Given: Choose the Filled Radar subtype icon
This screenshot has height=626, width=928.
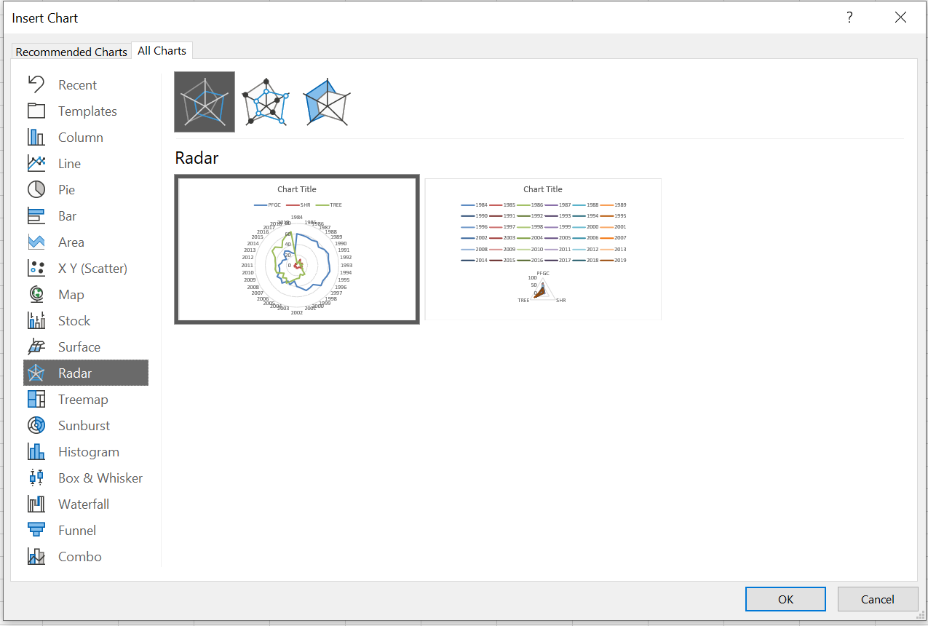Looking at the screenshot, I should pos(326,102).
